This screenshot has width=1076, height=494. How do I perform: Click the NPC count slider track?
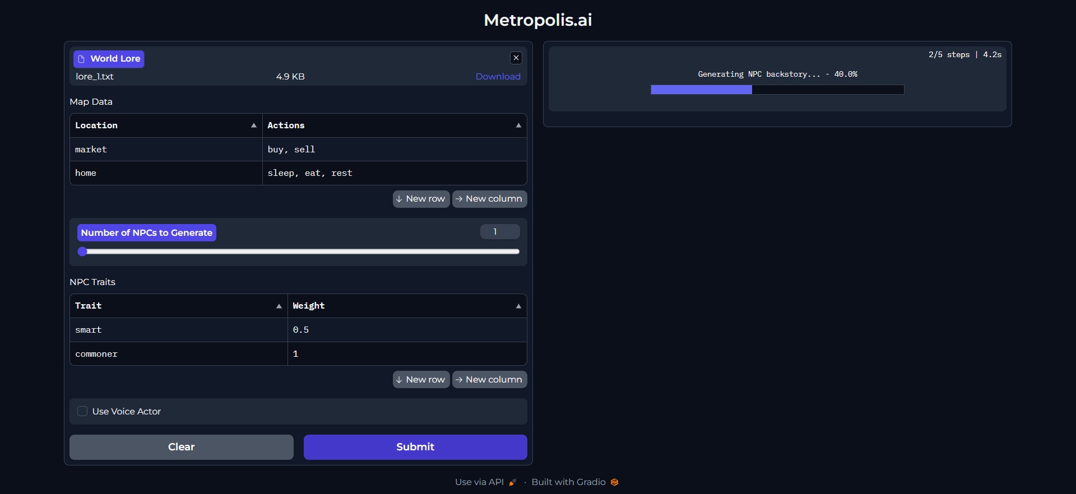click(299, 251)
